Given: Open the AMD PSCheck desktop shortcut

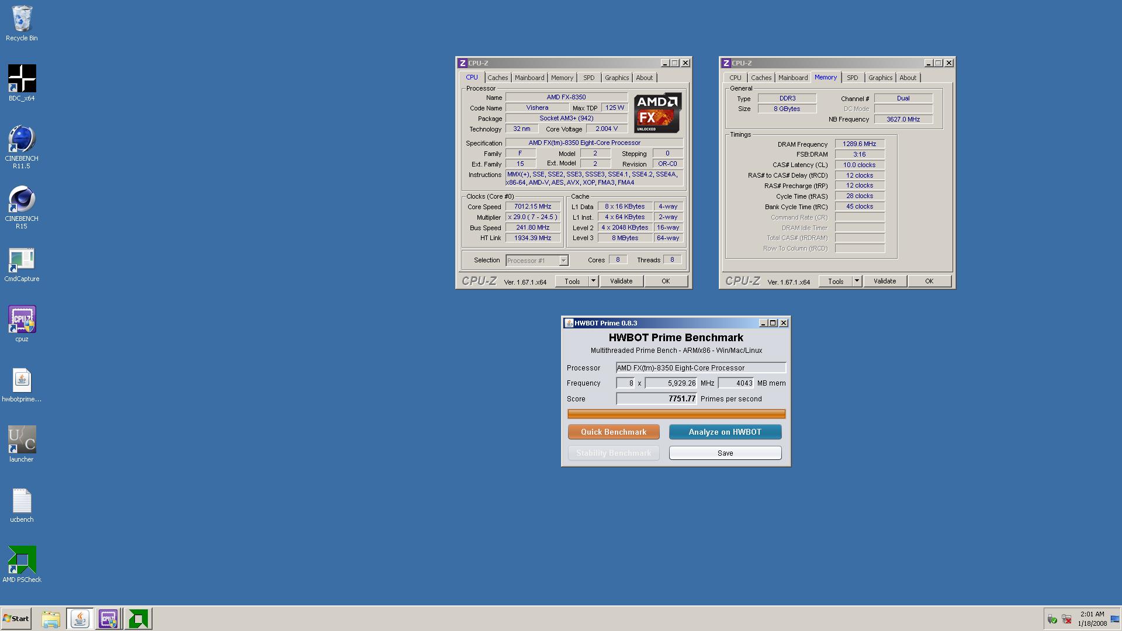Looking at the screenshot, I should click(22, 564).
